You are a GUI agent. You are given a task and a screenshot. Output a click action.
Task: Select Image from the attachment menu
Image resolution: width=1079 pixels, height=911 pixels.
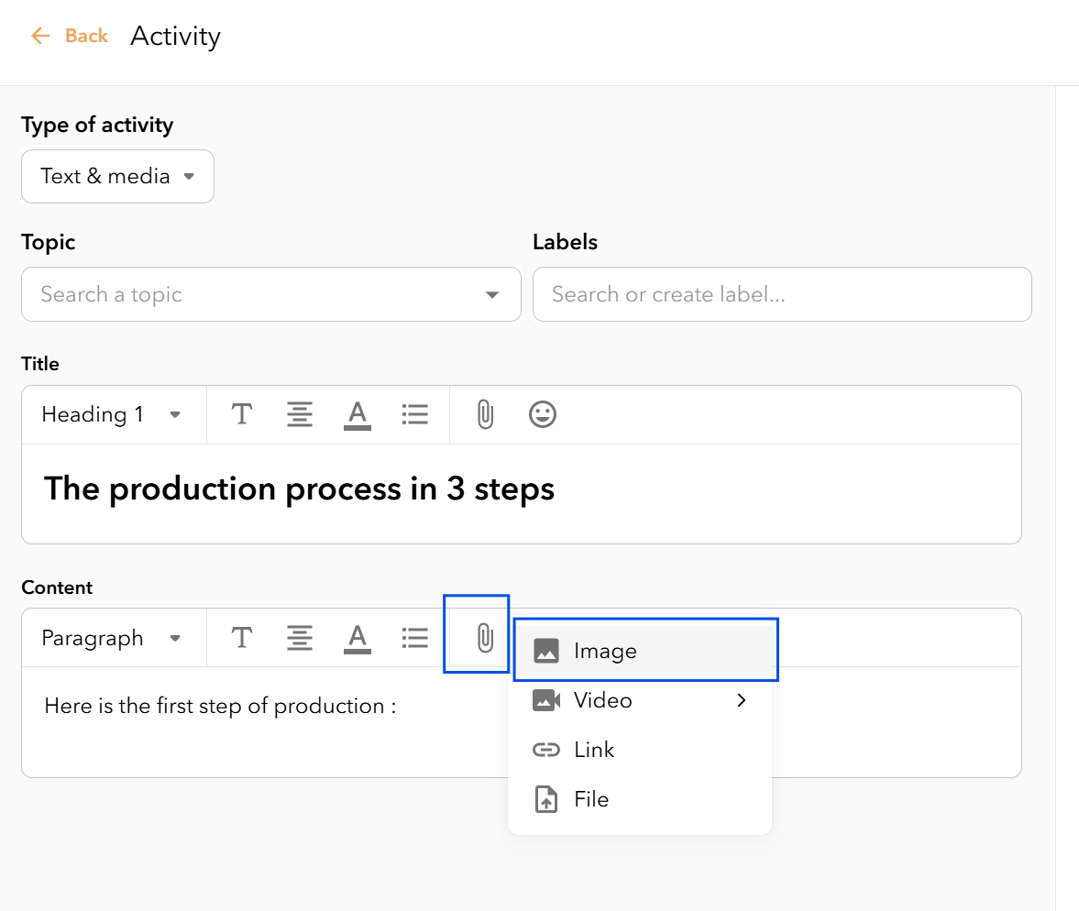pos(645,650)
